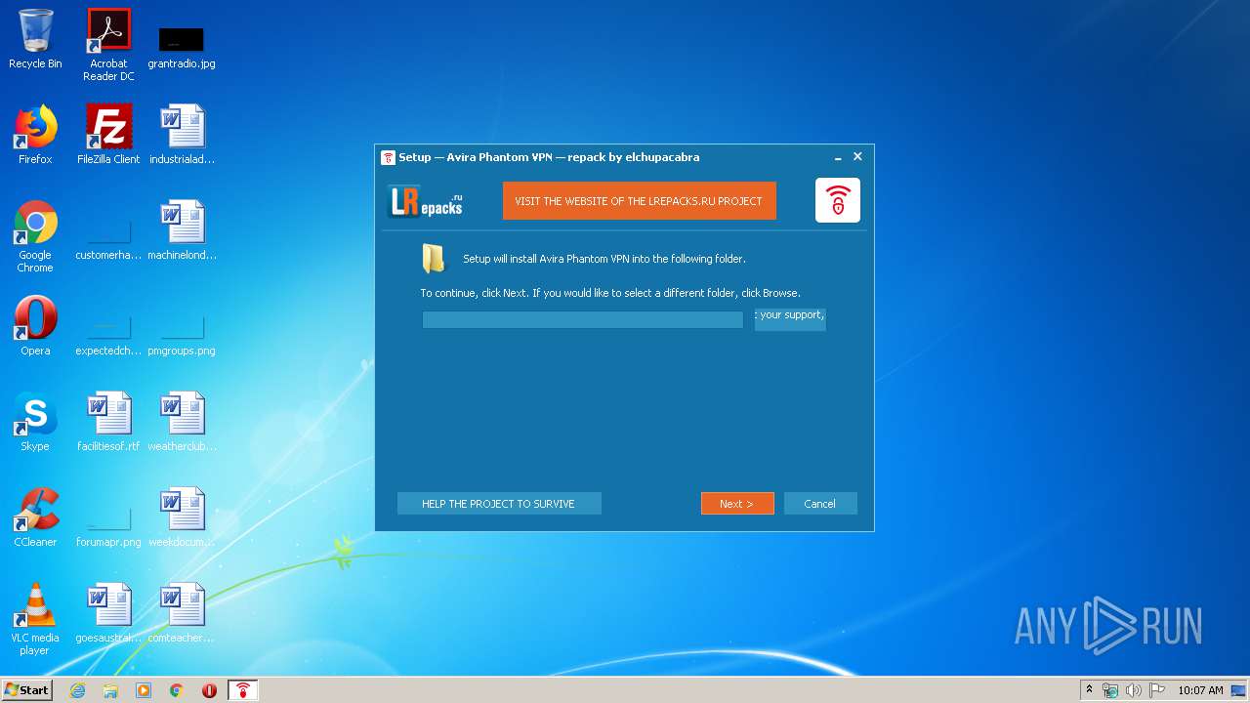This screenshot has width=1250, height=703.
Task: Launch Google Chrome desktop shortcut
Action: point(35,236)
